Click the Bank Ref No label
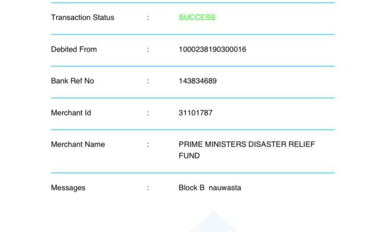387x232 pixels. pos(72,81)
